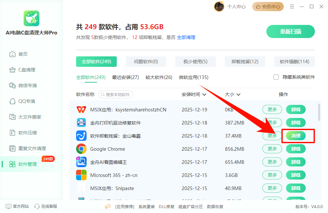Enable 隐藏系统类软件 checkbox
328x213 pixels.
tap(276, 77)
